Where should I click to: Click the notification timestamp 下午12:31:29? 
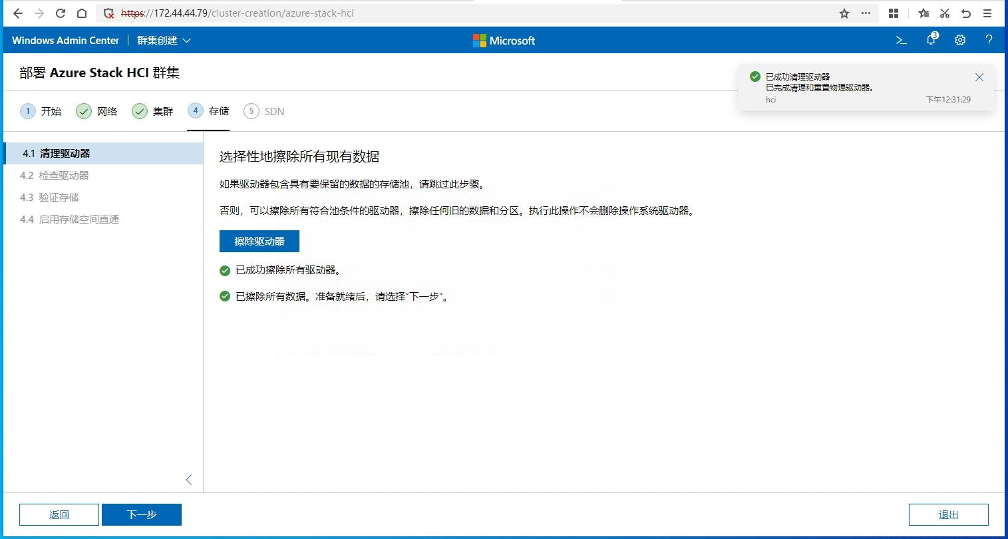tap(948, 99)
